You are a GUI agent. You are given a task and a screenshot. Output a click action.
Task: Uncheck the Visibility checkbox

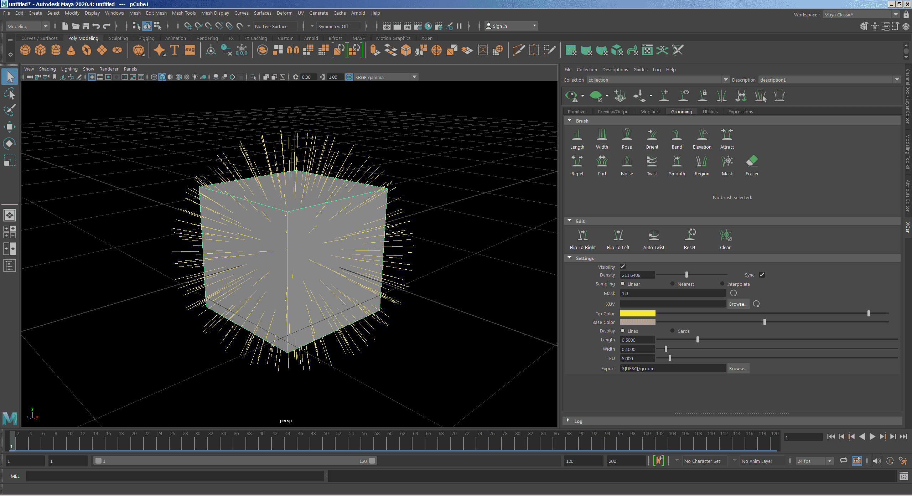coord(622,267)
